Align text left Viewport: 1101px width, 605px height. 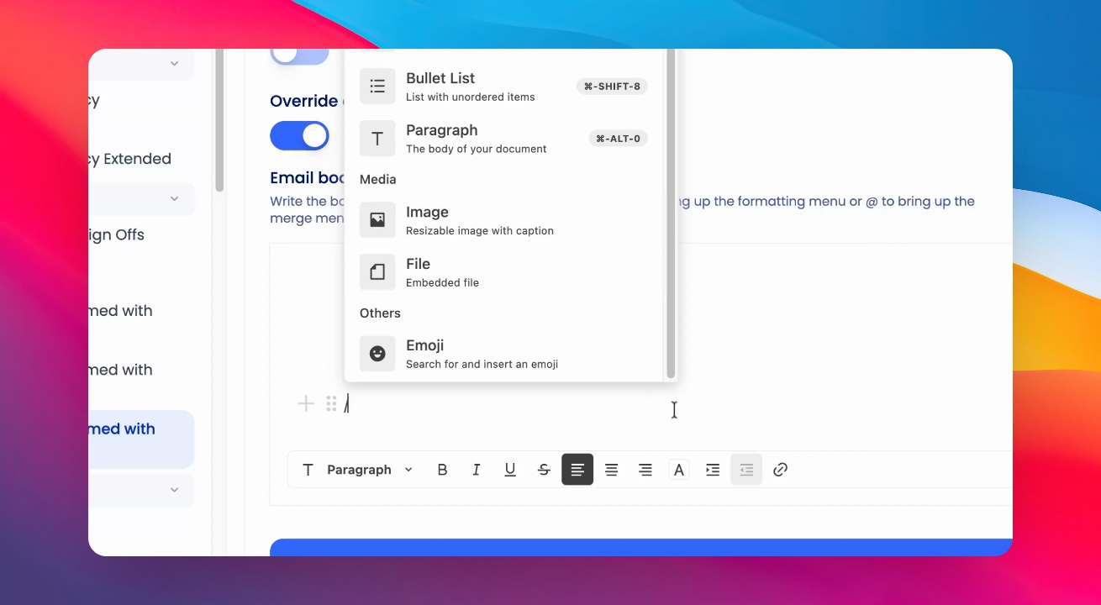pos(577,470)
